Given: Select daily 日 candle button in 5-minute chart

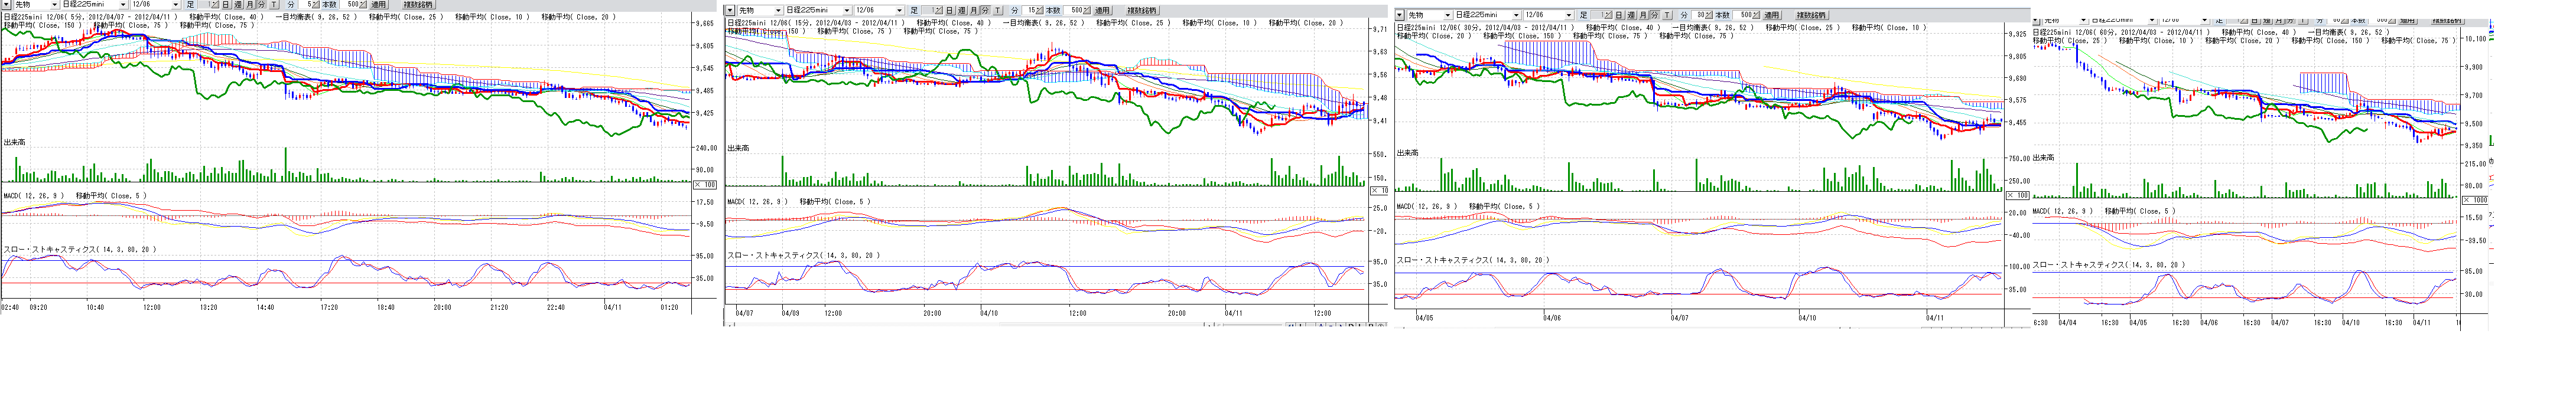Looking at the screenshot, I should pos(226,5).
